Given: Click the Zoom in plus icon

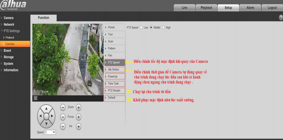Looking at the screenshot, I should [79, 107].
